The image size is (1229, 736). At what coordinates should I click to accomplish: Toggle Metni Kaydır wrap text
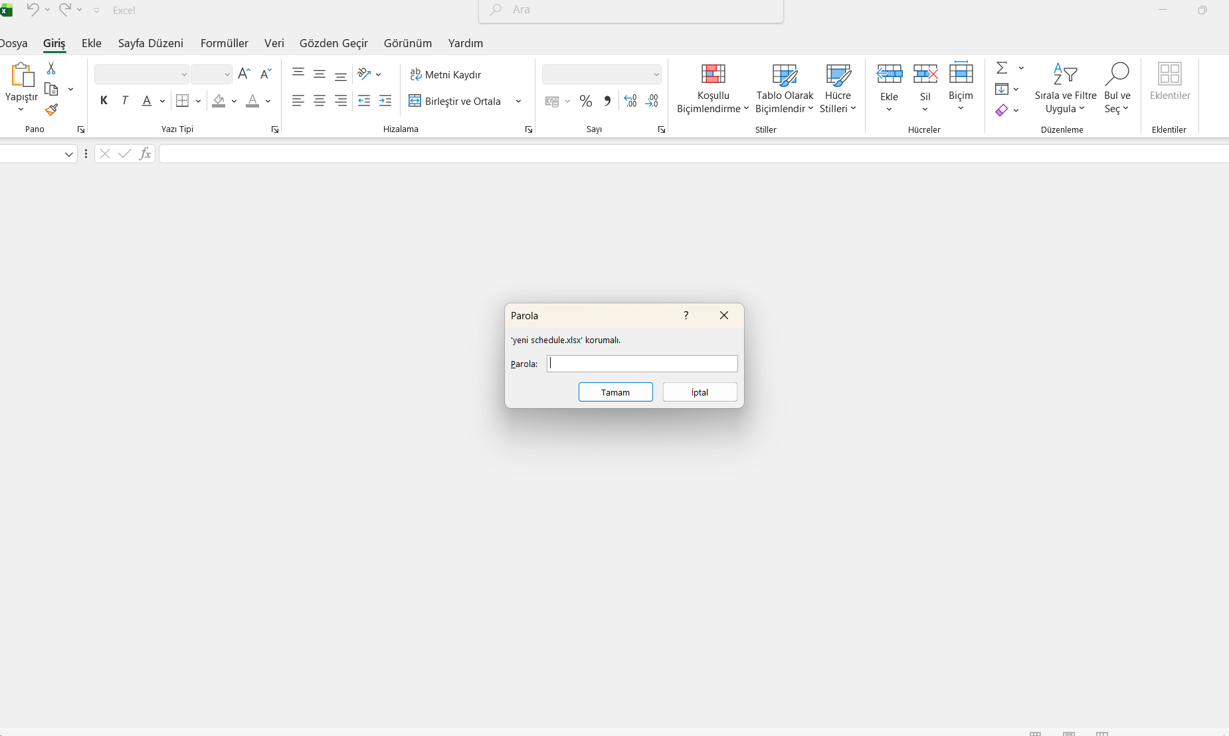click(x=446, y=74)
